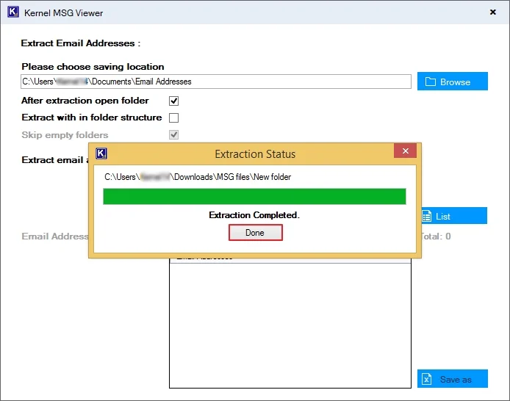Toggle the Skip empty folders checkbox
Viewport: 510px width, 401px height.
[x=174, y=135]
